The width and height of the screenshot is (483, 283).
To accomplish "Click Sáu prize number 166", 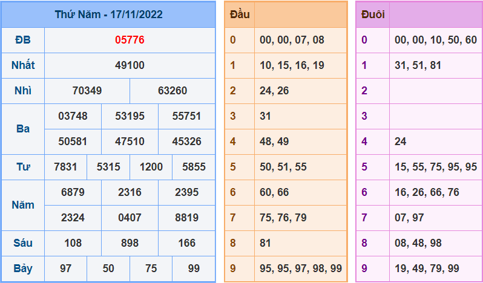I will click(186, 243).
